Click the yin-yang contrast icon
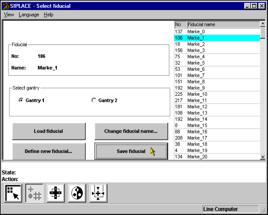 tap(77, 193)
